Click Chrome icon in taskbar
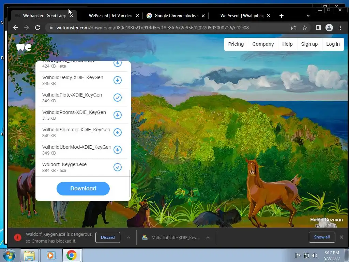Image resolution: width=349 pixels, height=262 pixels. tap(72, 255)
